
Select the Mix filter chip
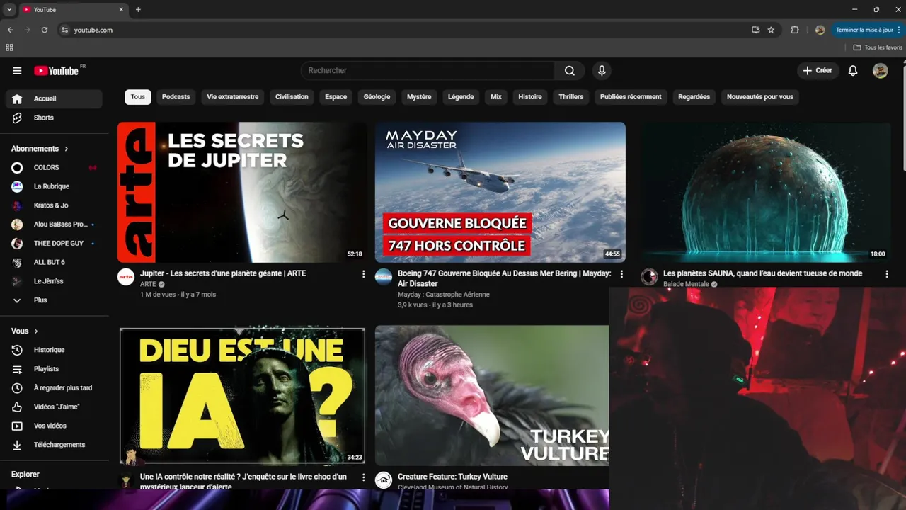coord(496,97)
